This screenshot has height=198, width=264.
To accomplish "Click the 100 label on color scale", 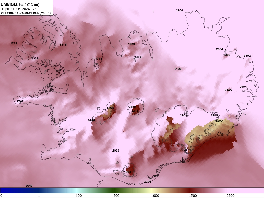I will click(x=79, y=196).
